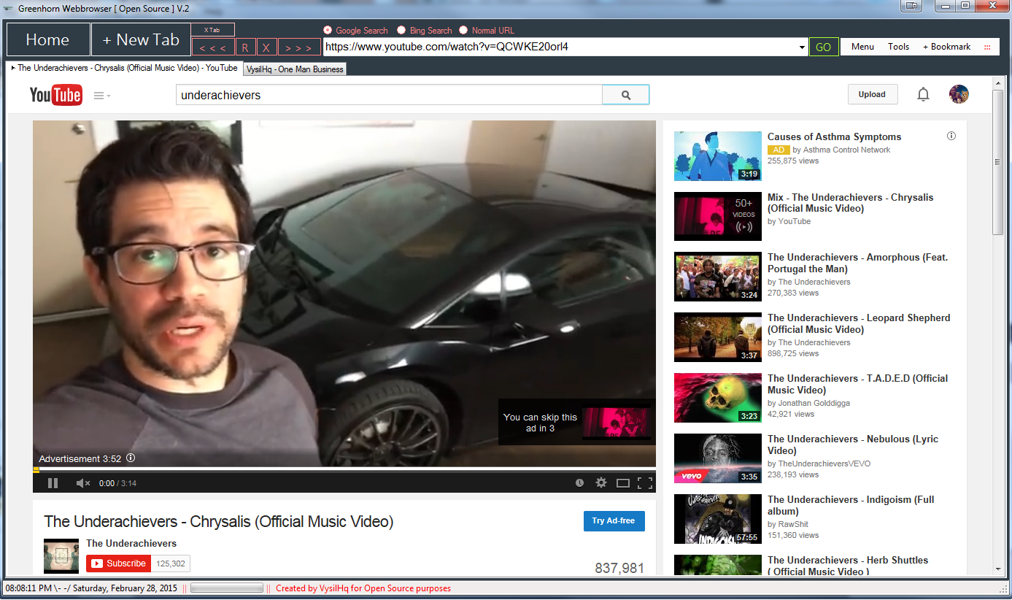Open the browser Tools menu

tap(898, 47)
